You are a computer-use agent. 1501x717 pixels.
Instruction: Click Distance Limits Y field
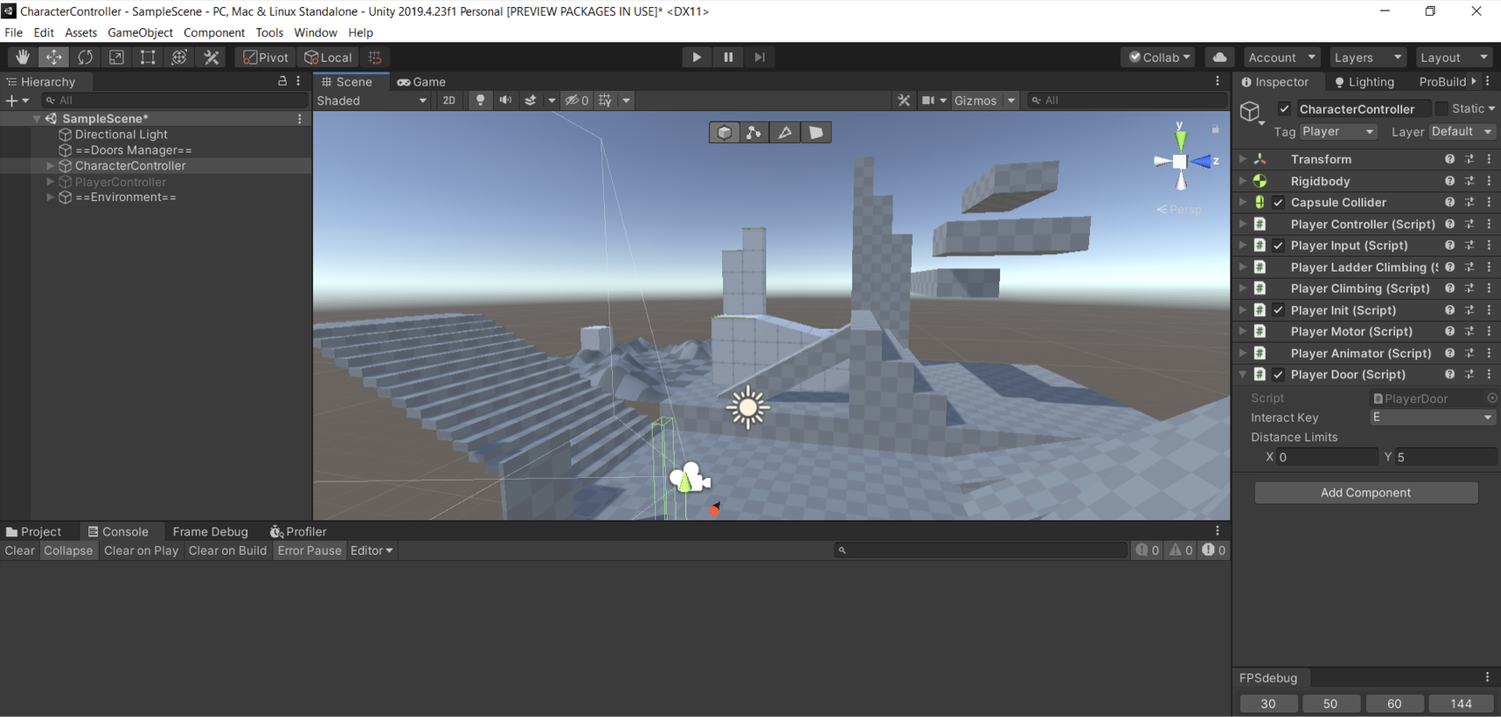[x=1445, y=457]
